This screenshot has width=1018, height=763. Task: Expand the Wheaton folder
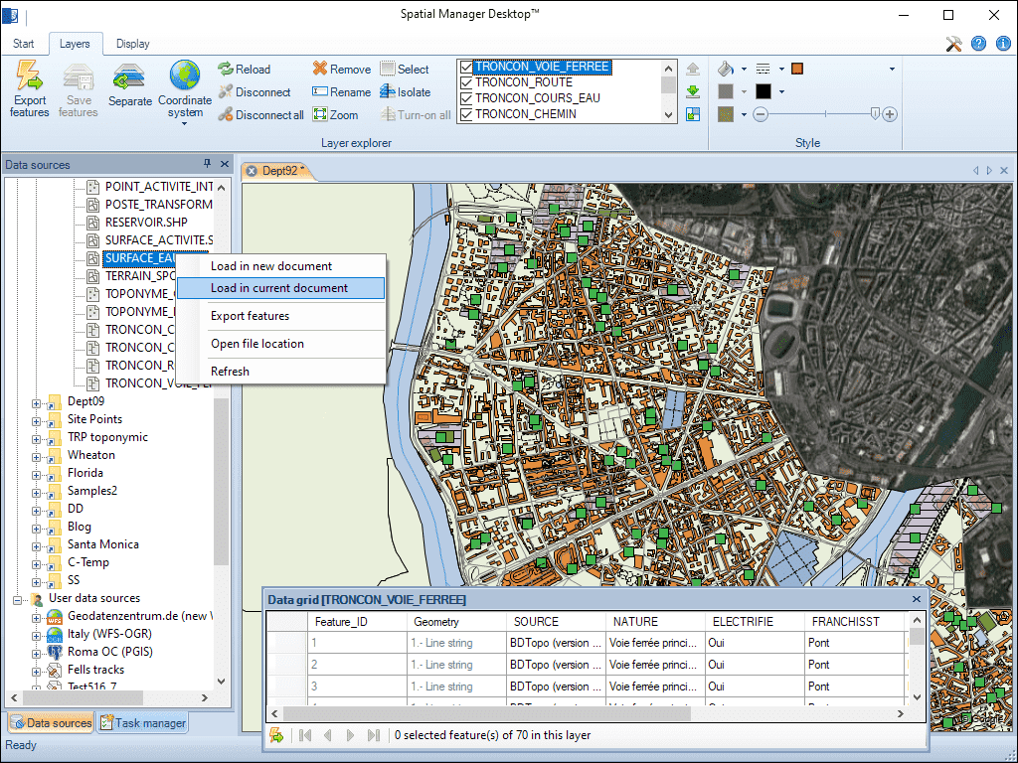(x=37, y=457)
